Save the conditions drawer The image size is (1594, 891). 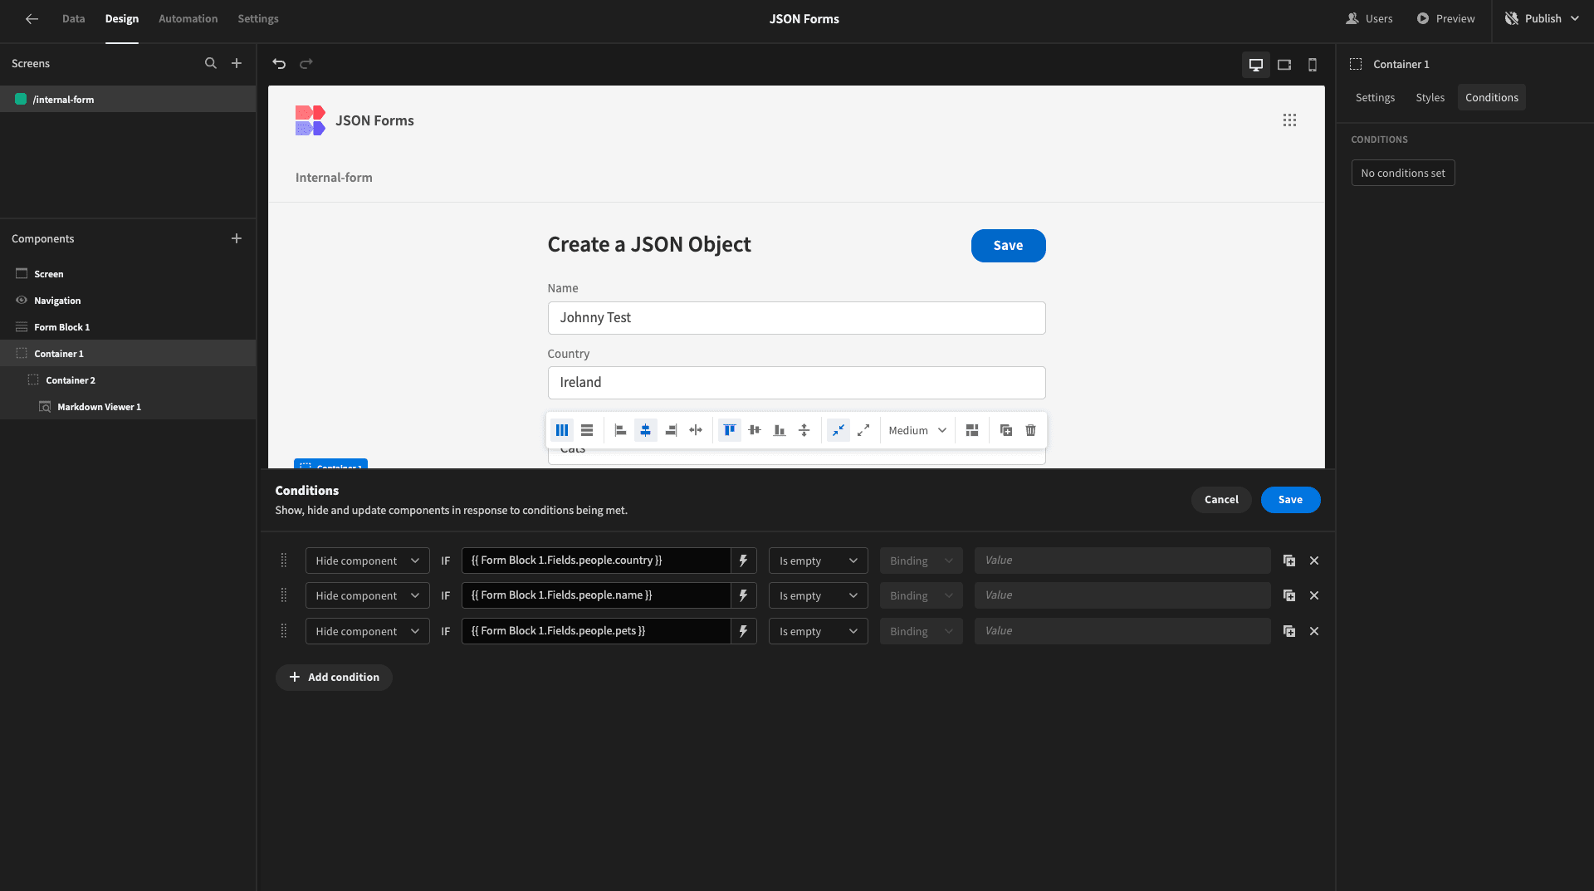click(x=1290, y=499)
